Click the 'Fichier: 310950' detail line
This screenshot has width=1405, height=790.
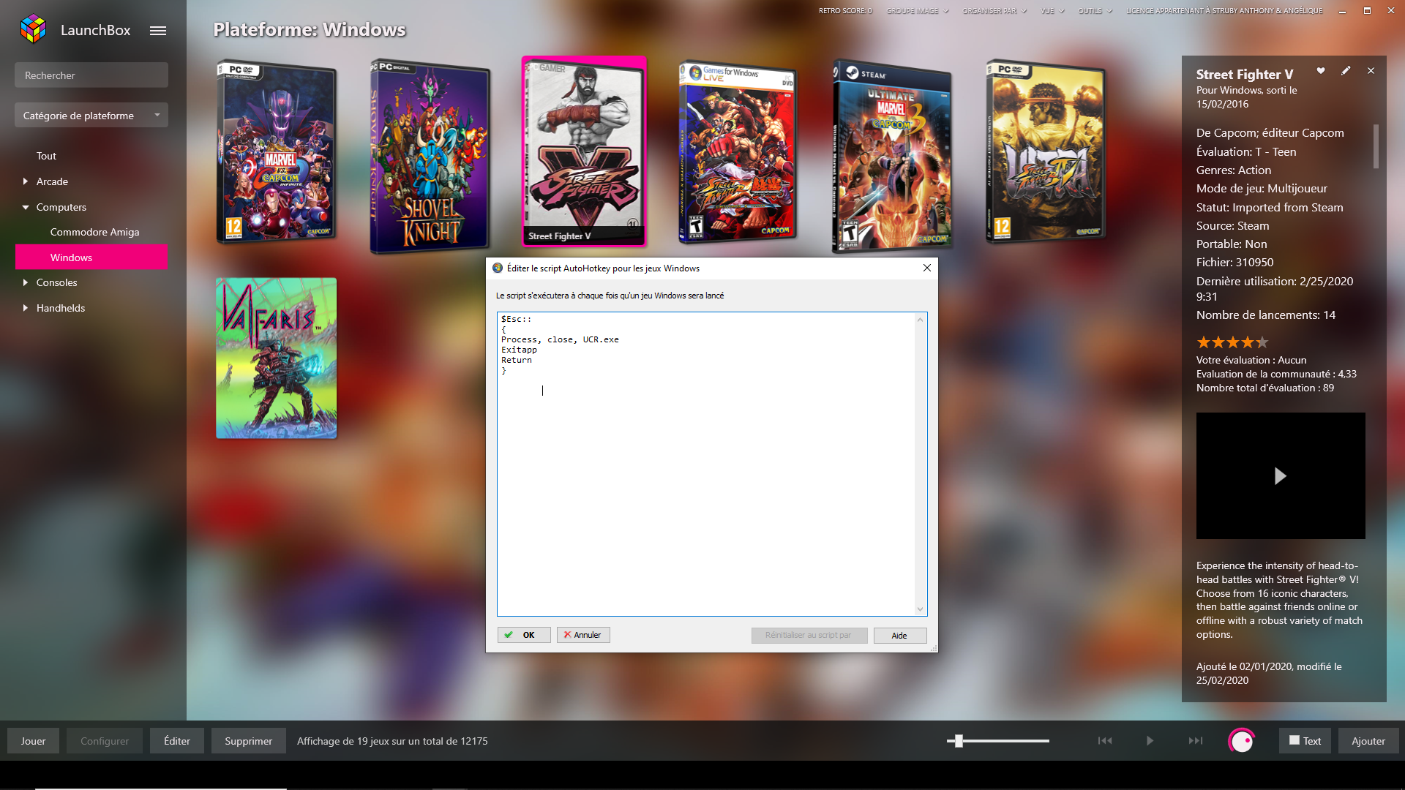1235,263
